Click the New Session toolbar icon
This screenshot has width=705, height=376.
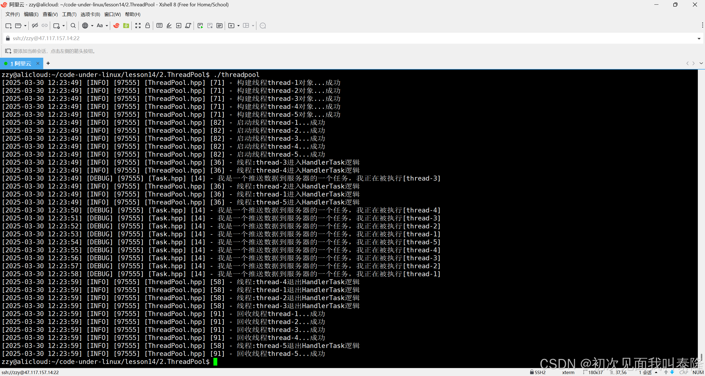pos(8,26)
